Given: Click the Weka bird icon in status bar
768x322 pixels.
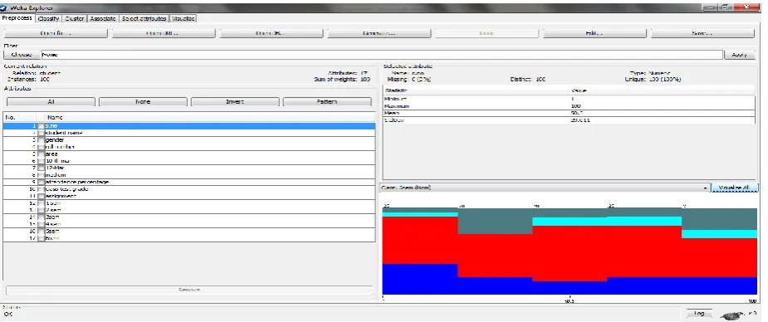Looking at the screenshot, I should pos(733,315).
